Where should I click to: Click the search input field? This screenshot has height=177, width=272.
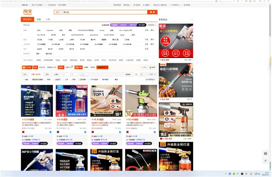(x=105, y=12)
